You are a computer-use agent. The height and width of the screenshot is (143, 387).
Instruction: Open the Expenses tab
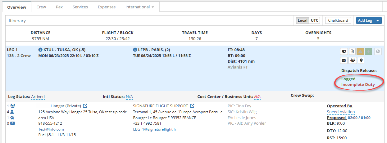(x=107, y=7)
